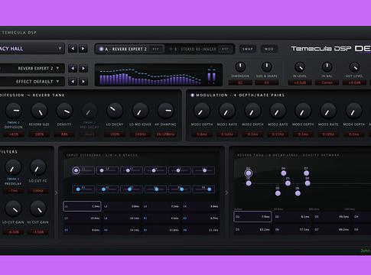Click the MOD3 DEPTH knob
The width and height of the screenshot is (371, 275).
tap(303, 111)
